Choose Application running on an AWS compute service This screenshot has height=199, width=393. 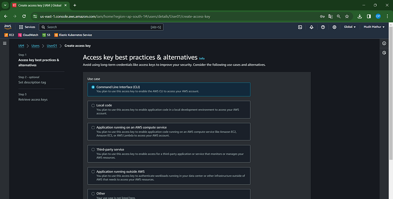coord(169,132)
